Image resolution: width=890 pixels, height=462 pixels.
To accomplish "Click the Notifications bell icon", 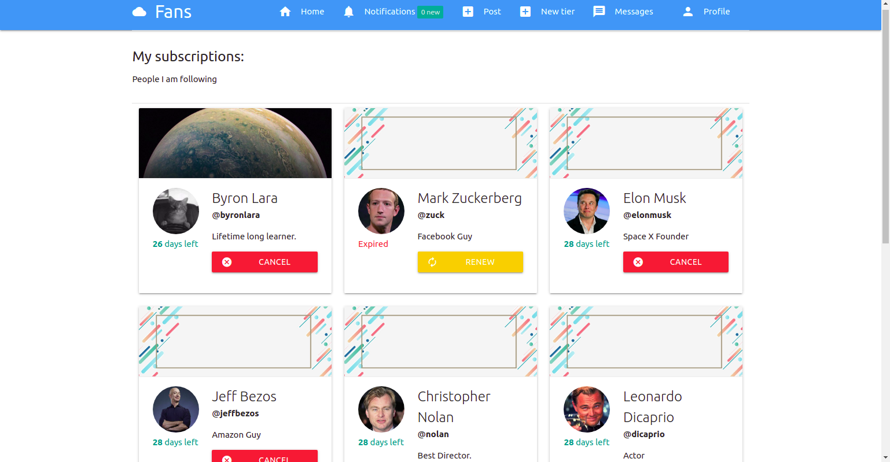I will (348, 12).
